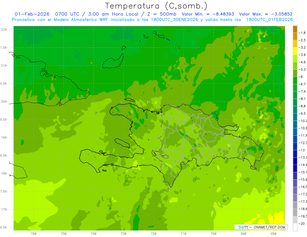Click the title 'Temperatura (C,somb.)'
The height and width of the screenshot is (237, 307).
pos(156,6)
